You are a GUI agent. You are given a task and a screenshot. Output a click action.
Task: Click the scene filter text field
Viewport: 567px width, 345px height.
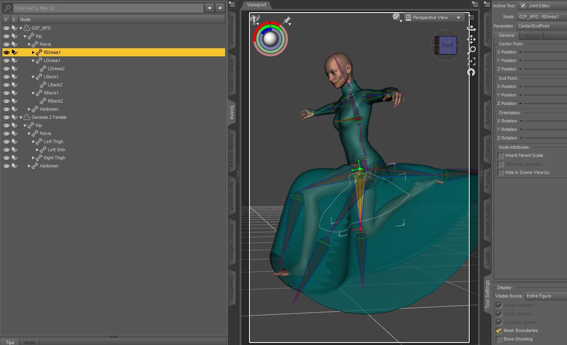pos(108,8)
